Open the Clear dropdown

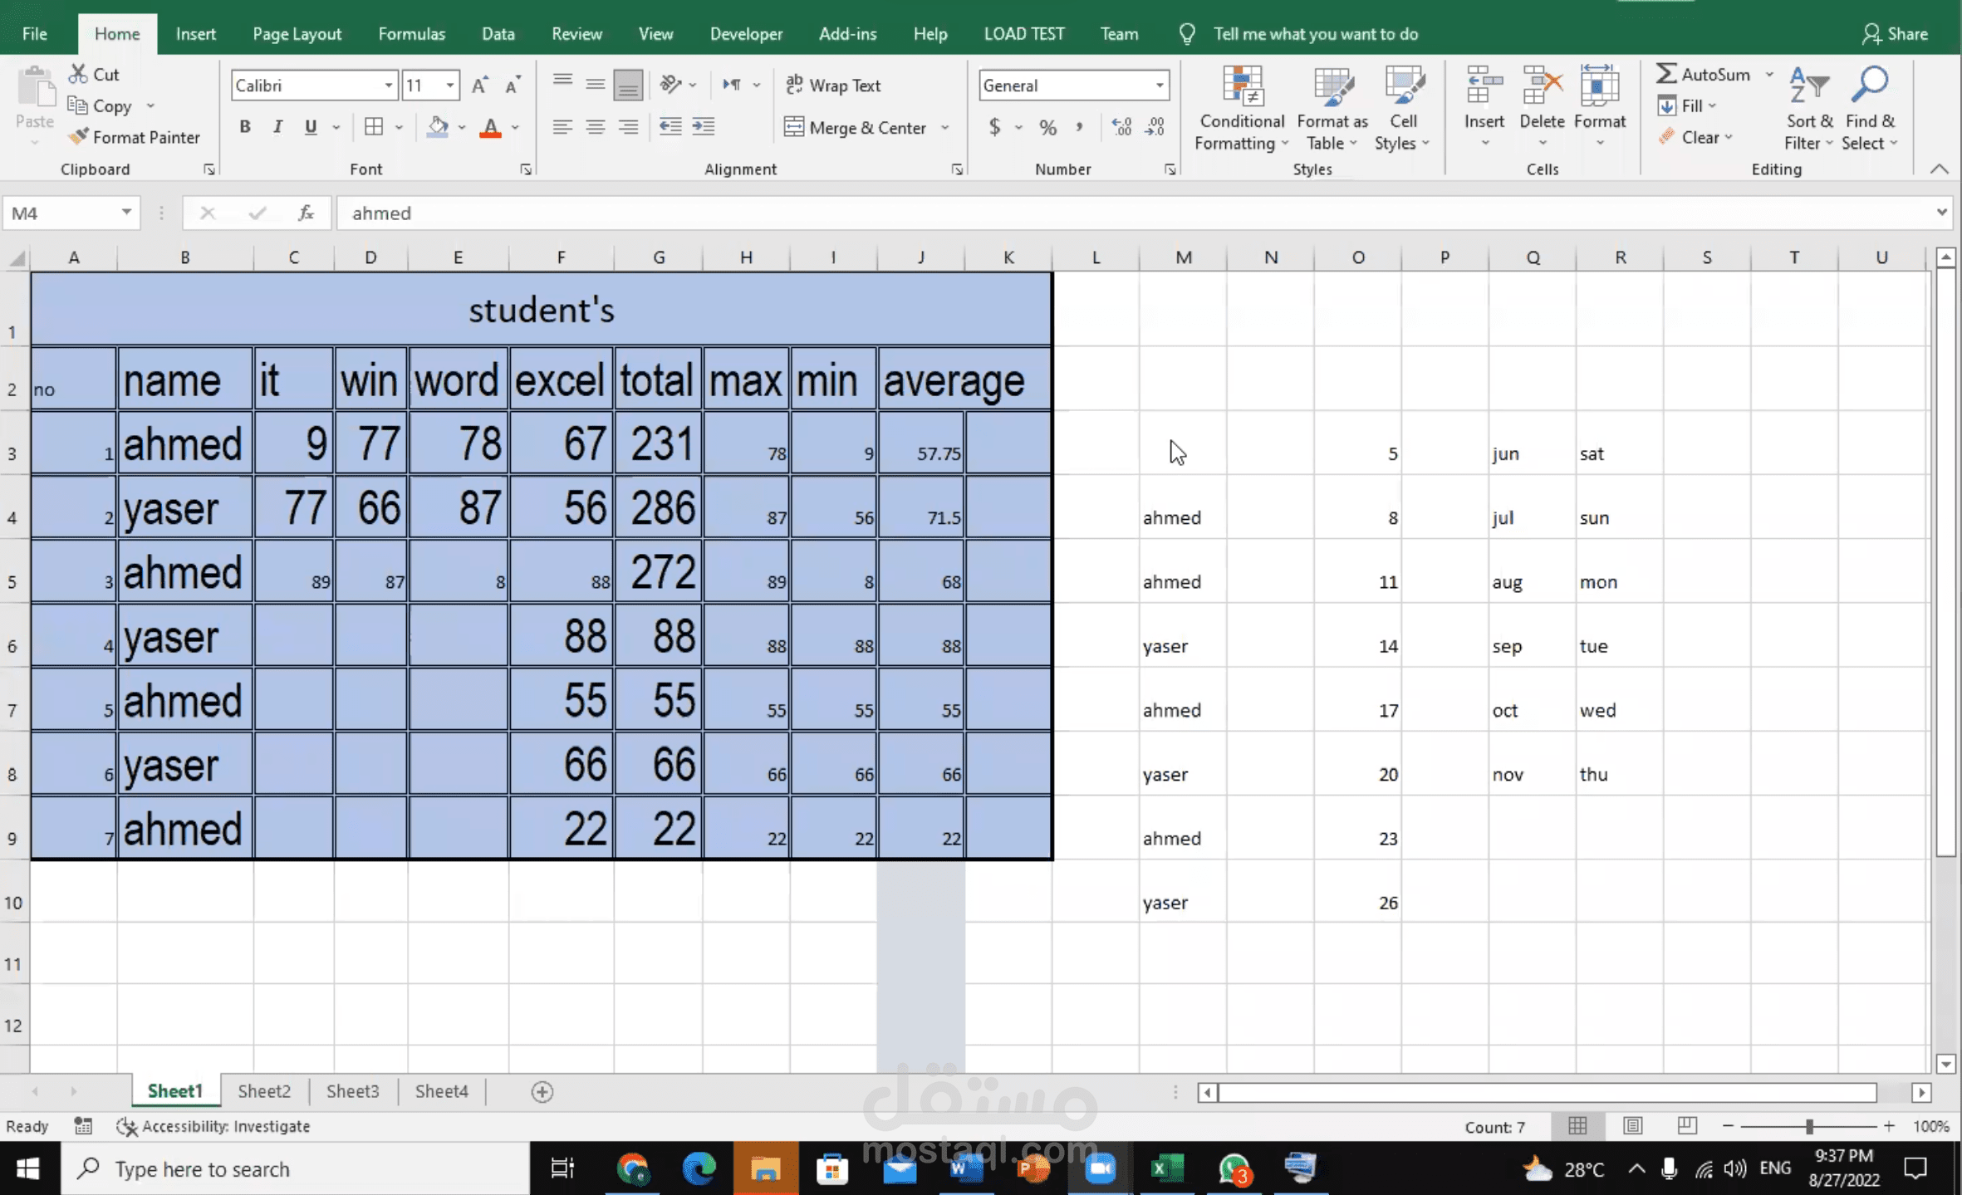click(x=1696, y=137)
